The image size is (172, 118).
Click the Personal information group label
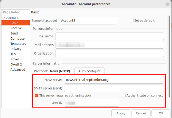(x=49, y=29)
